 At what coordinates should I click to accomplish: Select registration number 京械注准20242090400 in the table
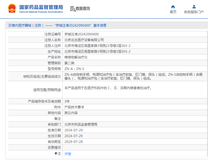click(x=82, y=34)
